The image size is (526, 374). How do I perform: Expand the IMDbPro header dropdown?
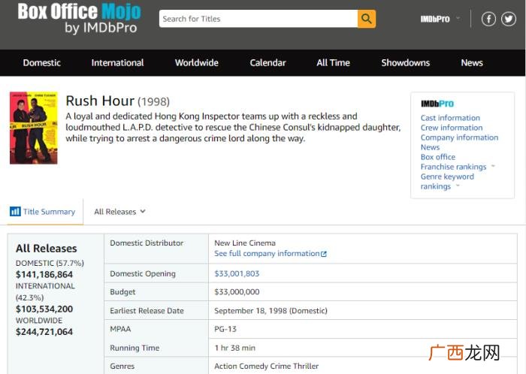tap(458, 19)
